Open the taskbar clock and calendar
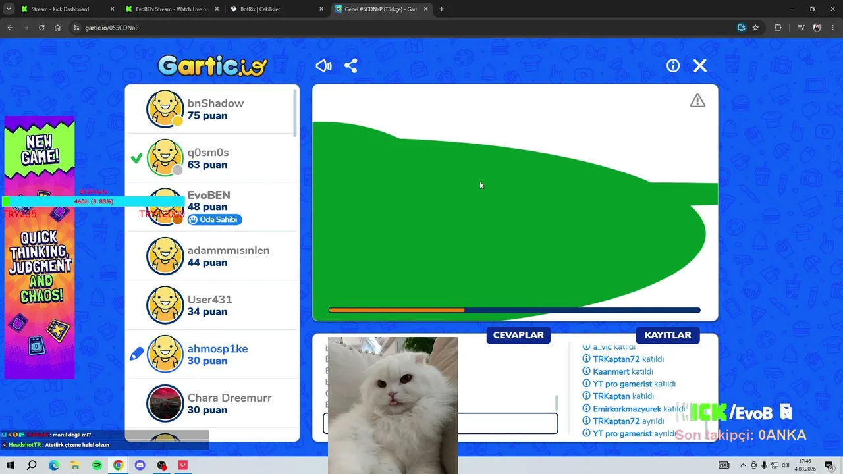843x474 pixels. pos(805,465)
